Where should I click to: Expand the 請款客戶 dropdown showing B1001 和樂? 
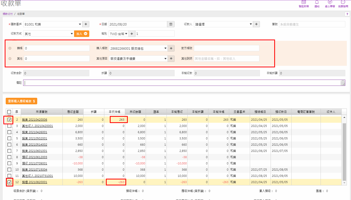click(53, 24)
